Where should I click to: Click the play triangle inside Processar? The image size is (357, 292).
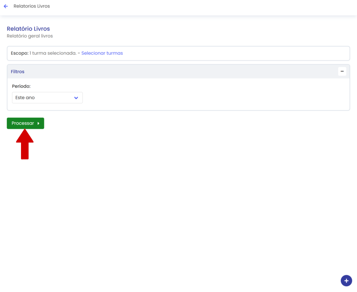[38, 123]
